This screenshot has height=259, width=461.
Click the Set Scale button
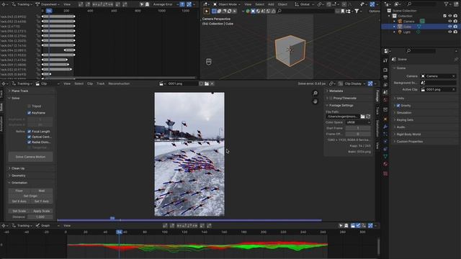click(x=19, y=211)
